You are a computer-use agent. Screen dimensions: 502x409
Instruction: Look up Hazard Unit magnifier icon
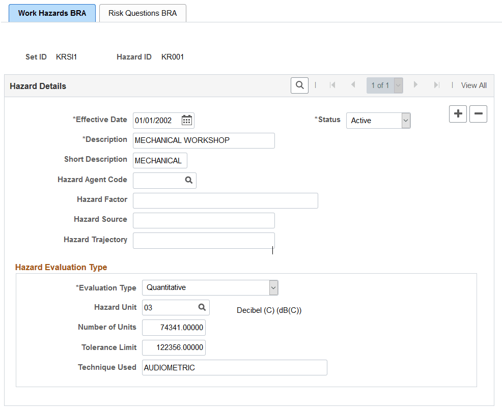202,307
